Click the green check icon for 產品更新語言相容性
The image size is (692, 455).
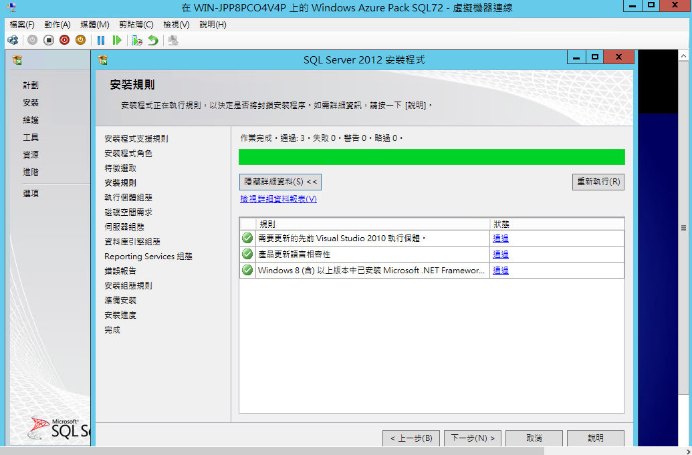point(247,255)
